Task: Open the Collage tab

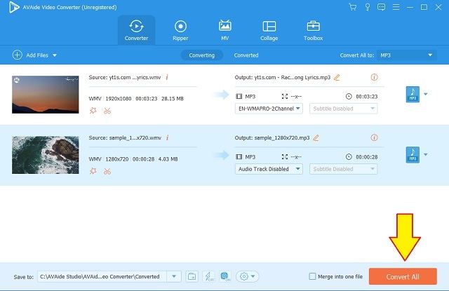Action: [x=269, y=30]
